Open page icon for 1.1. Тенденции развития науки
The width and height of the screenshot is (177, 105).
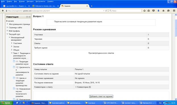(14, 61)
